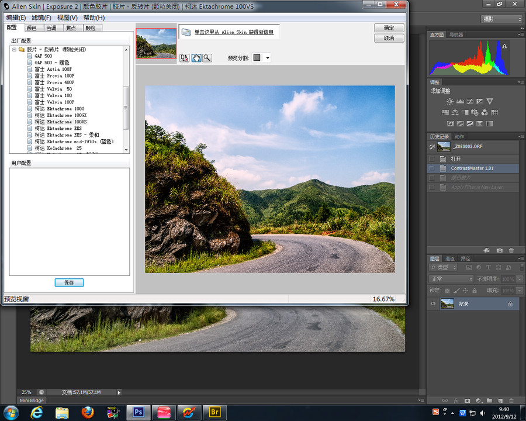Open Photoshop from the Windows taskbar
The width and height of the screenshot is (526, 421).
139,412
